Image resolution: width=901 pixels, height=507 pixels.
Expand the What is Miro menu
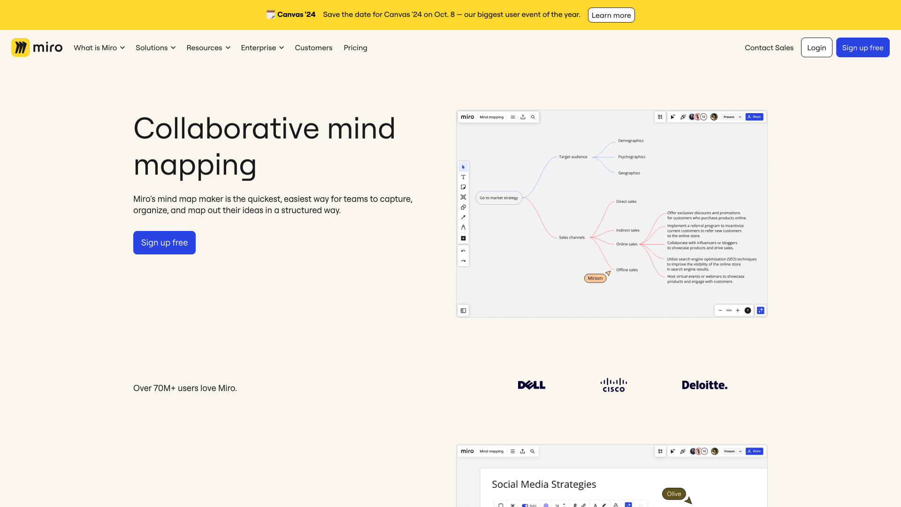coord(99,48)
